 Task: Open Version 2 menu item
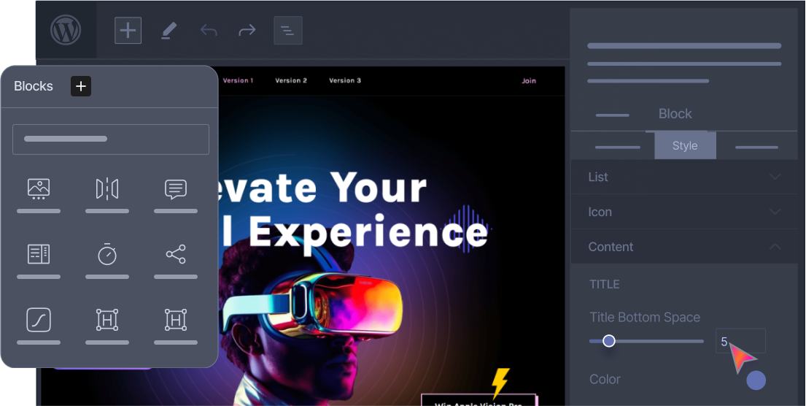(291, 80)
